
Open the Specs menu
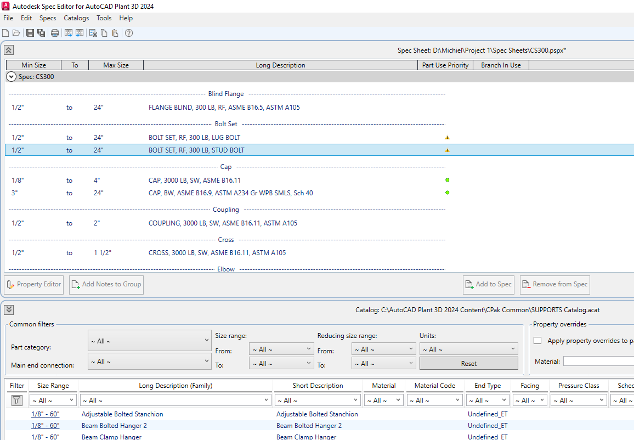[x=48, y=18]
